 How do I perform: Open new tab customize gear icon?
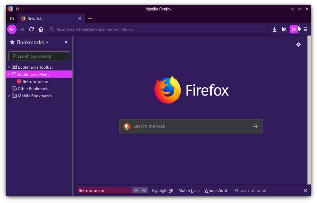(299, 44)
